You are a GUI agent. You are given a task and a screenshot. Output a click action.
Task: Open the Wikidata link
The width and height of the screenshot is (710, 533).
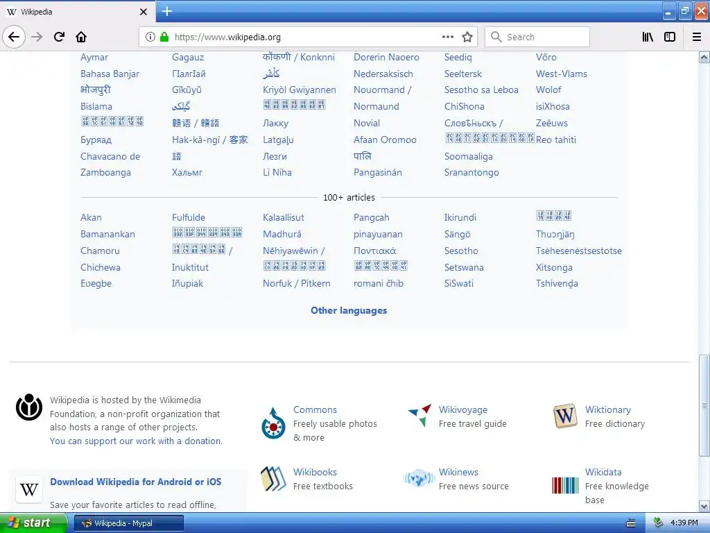click(603, 472)
